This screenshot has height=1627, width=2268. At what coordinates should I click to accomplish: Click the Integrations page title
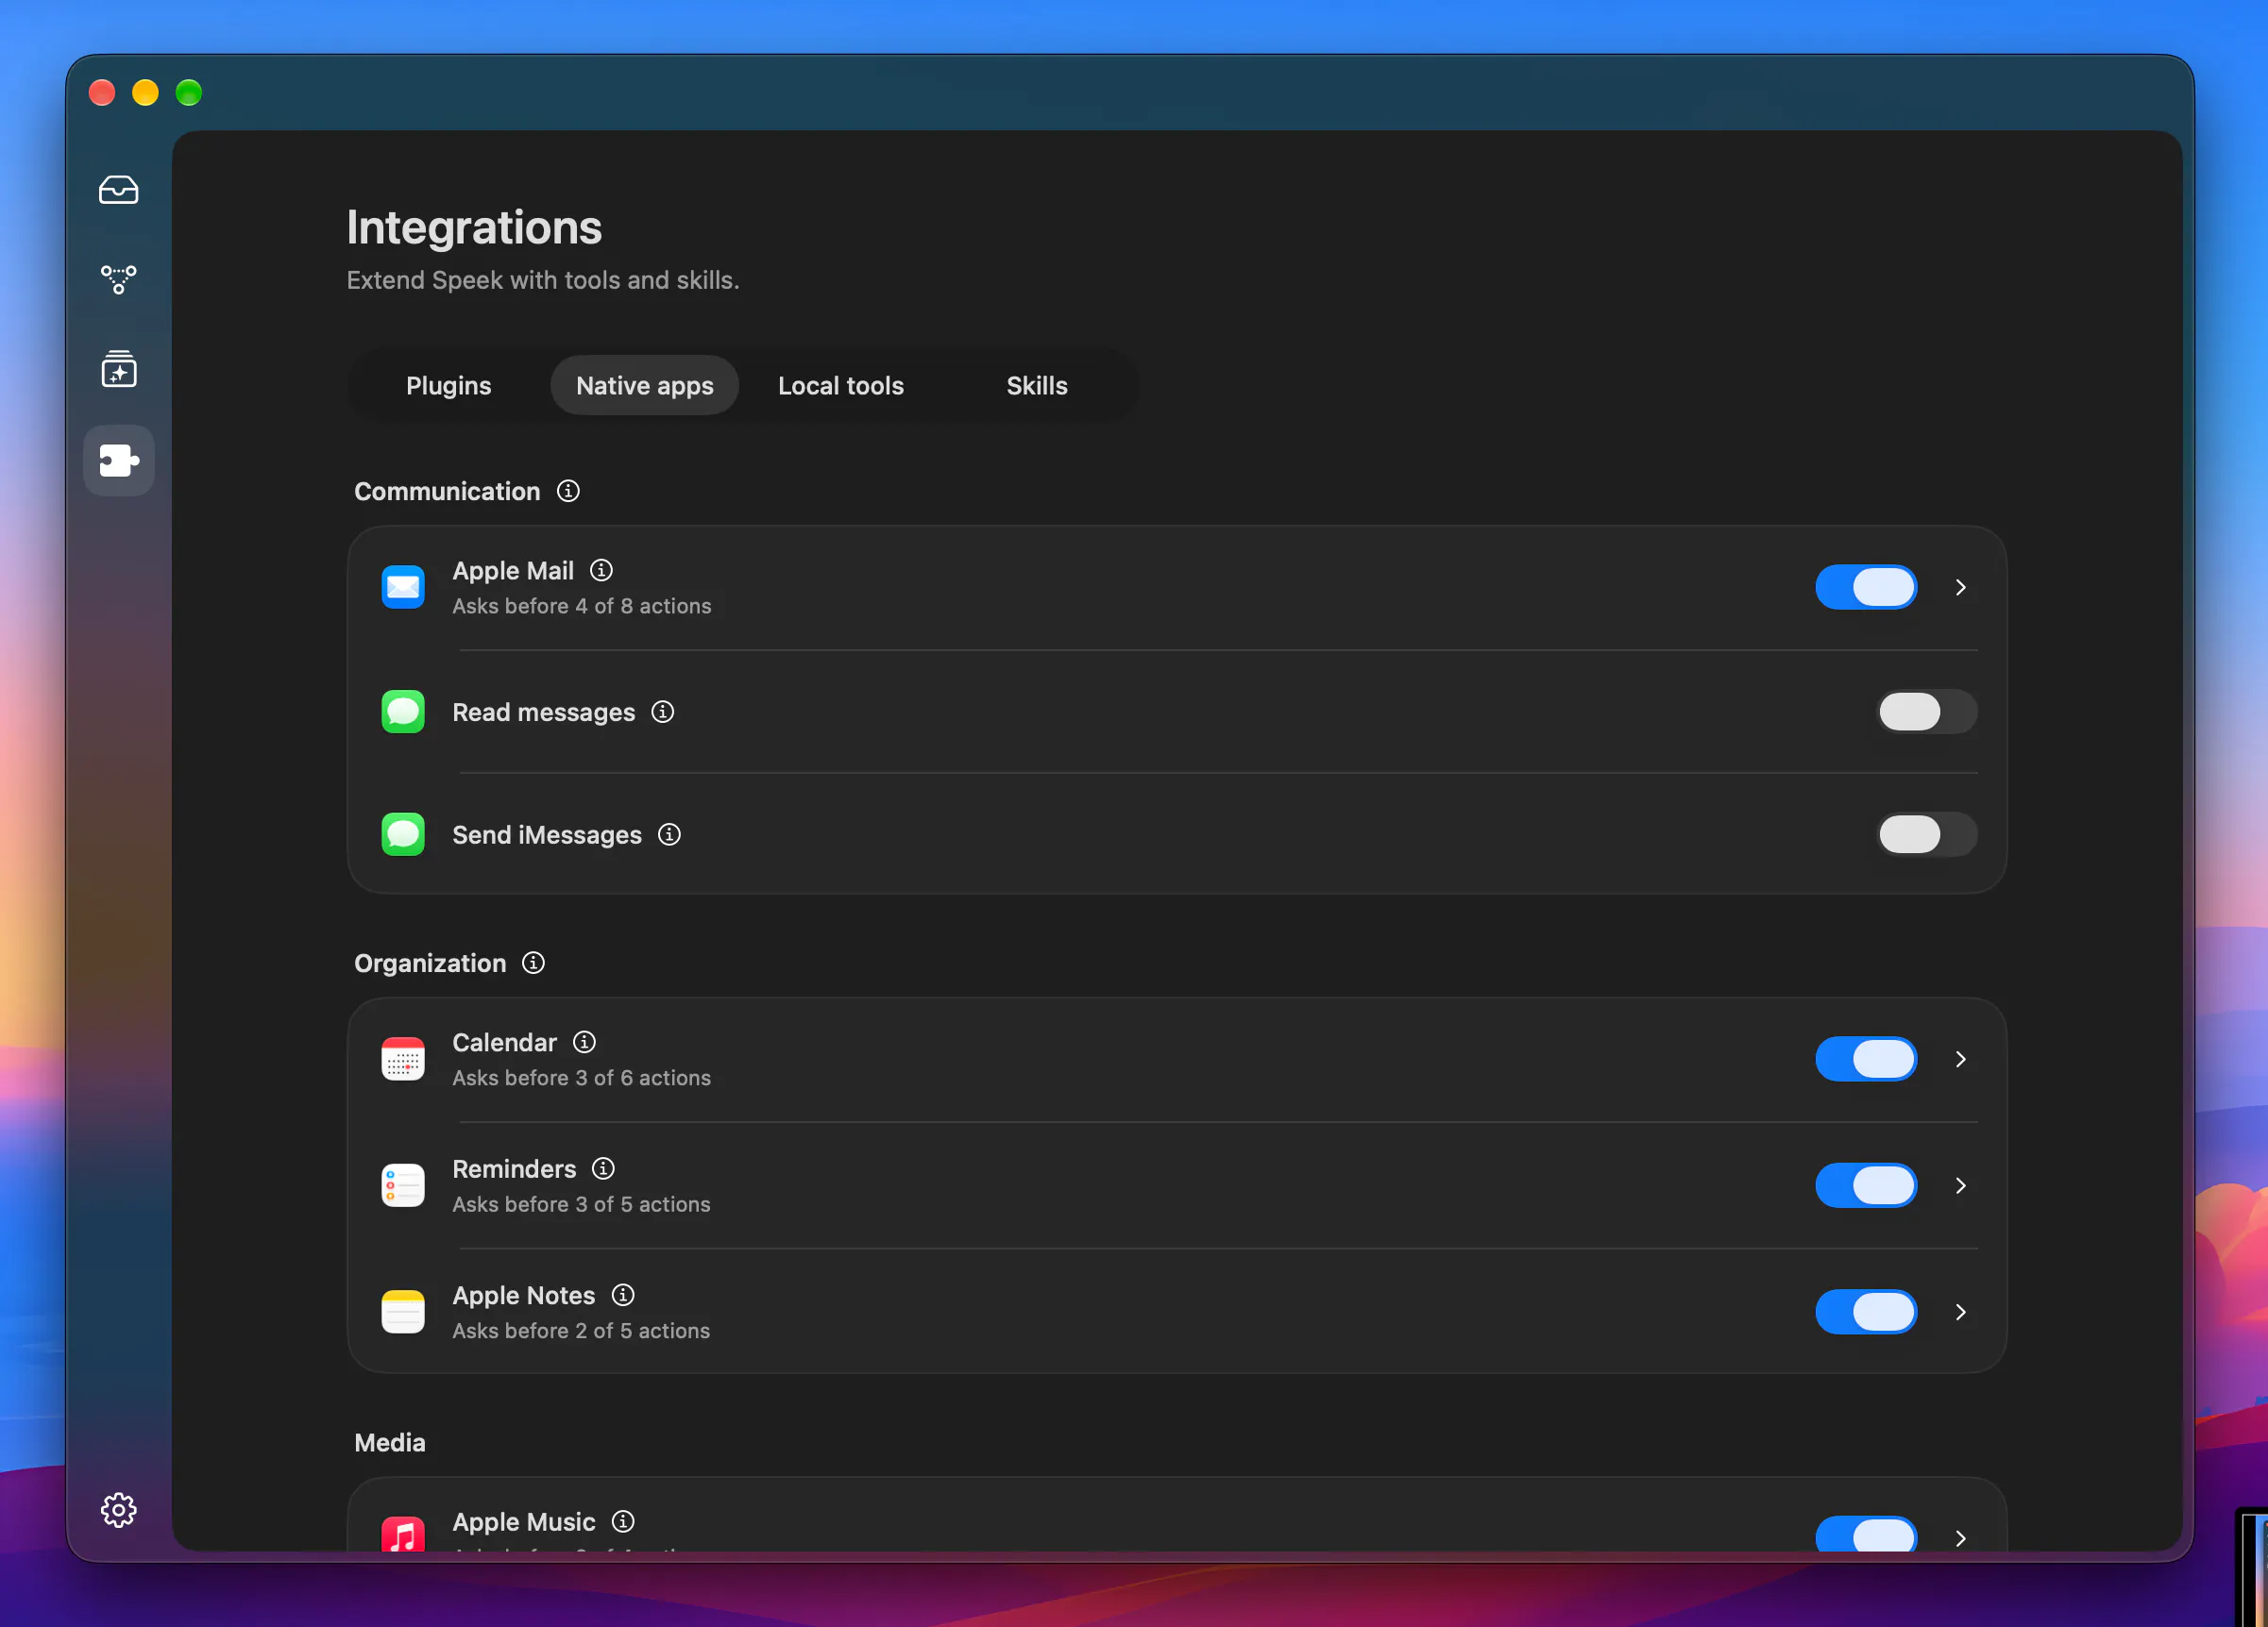tap(474, 227)
